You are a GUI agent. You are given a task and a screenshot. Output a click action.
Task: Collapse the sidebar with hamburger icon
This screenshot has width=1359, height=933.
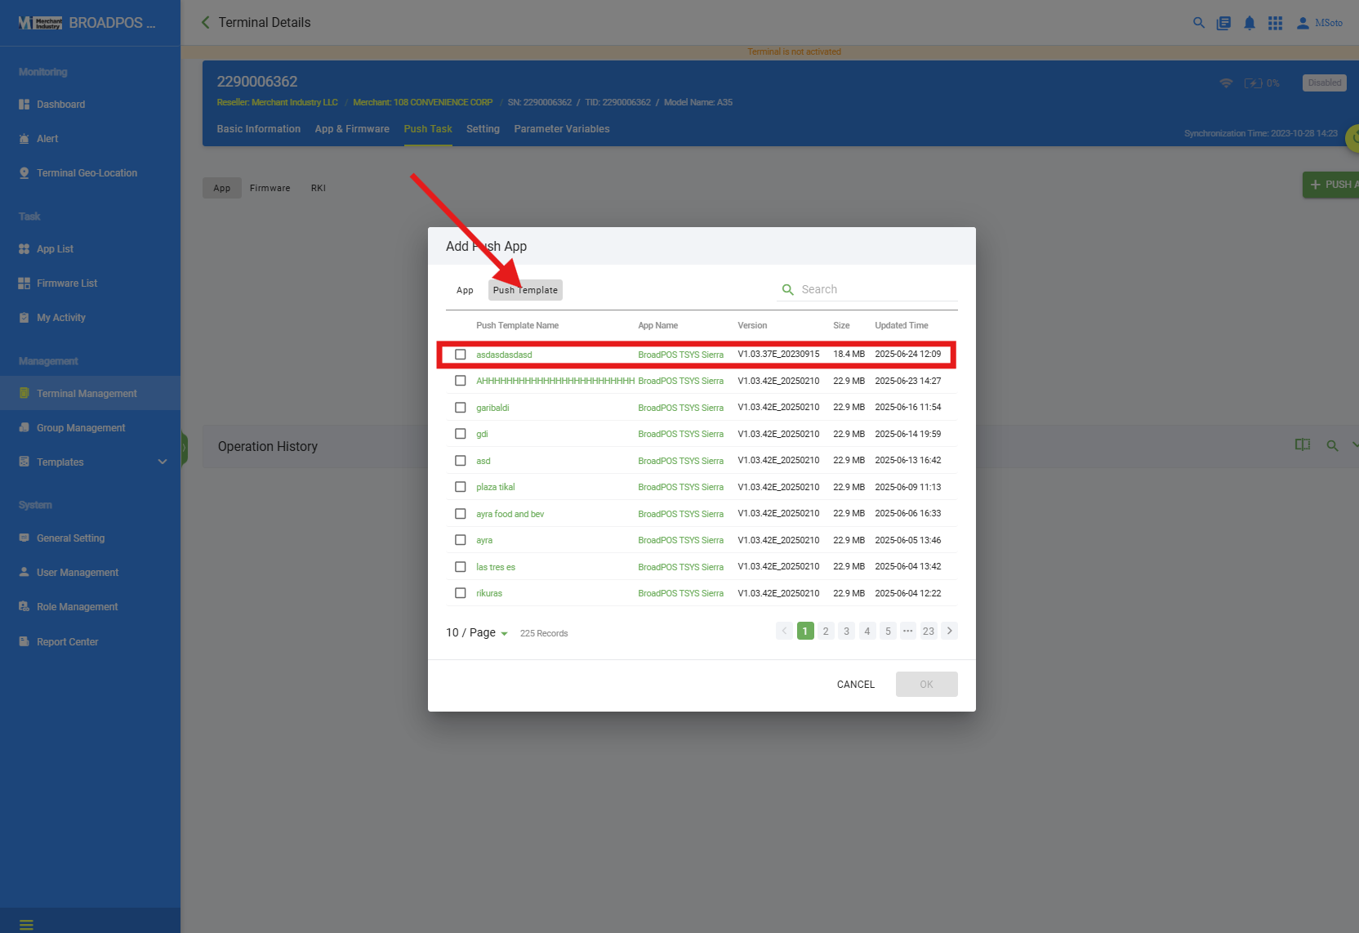click(x=26, y=925)
